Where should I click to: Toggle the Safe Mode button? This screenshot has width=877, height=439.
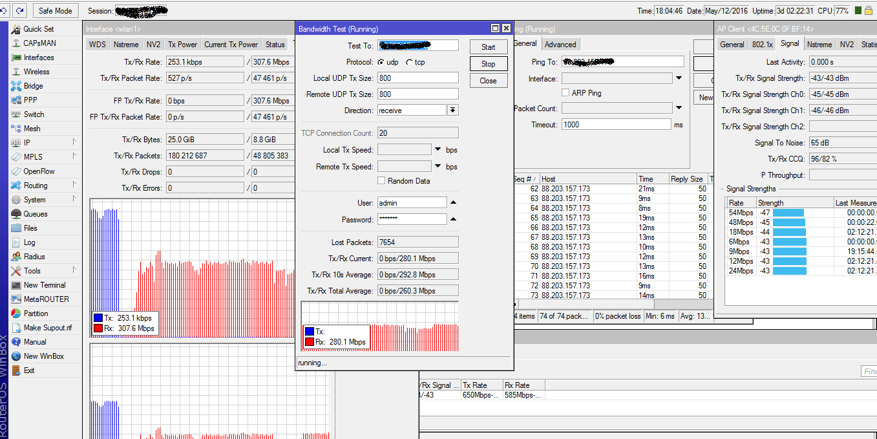tap(55, 11)
